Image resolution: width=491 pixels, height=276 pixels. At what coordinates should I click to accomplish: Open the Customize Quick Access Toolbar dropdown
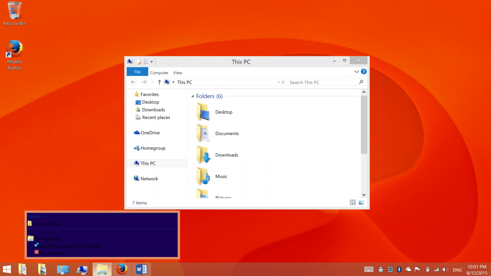pos(152,62)
